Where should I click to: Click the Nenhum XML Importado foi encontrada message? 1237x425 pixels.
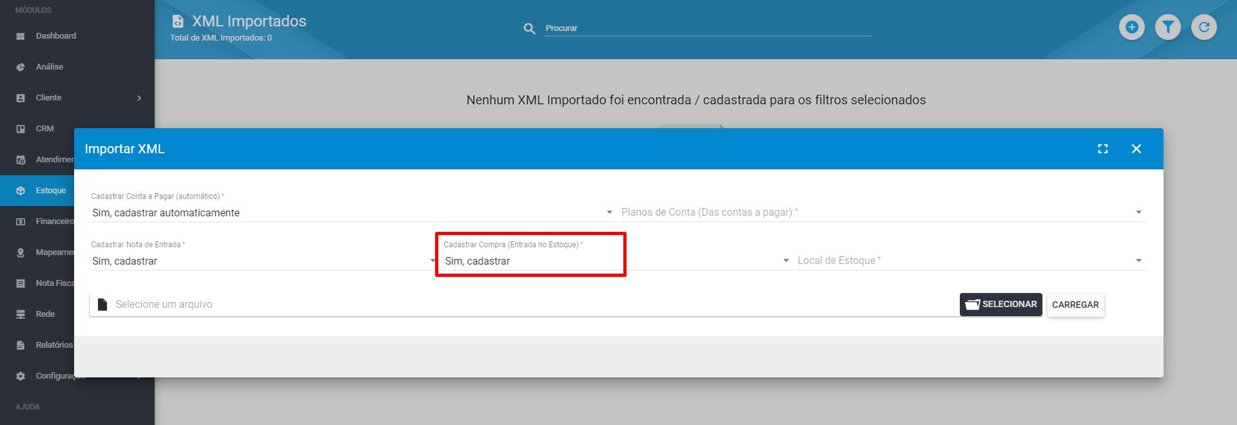[x=696, y=100]
